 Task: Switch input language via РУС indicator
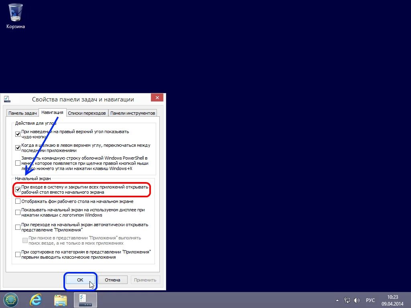370,300
